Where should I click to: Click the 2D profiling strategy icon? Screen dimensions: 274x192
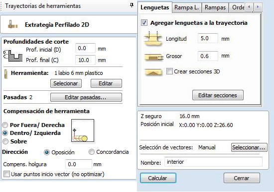tap(13, 24)
